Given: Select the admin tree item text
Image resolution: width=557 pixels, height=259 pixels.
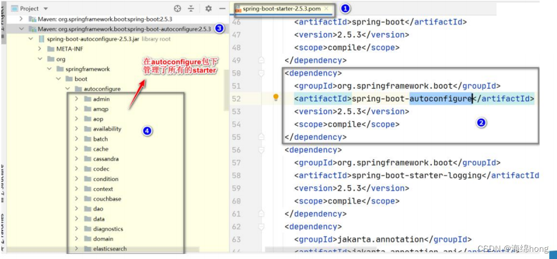Looking at the screenshot, I should (101, 99).
